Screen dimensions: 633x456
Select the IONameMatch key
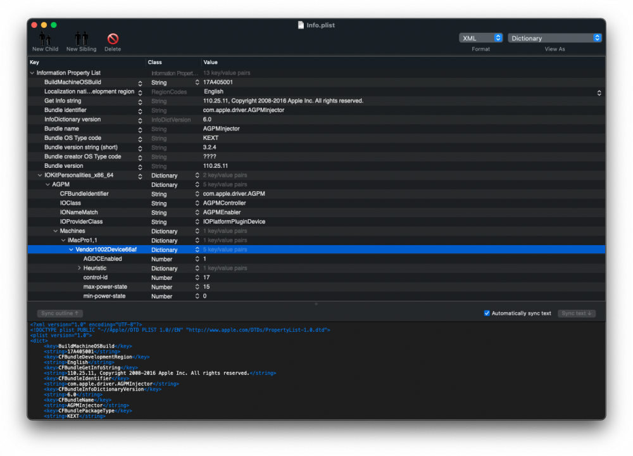click(x=78, y=212)
